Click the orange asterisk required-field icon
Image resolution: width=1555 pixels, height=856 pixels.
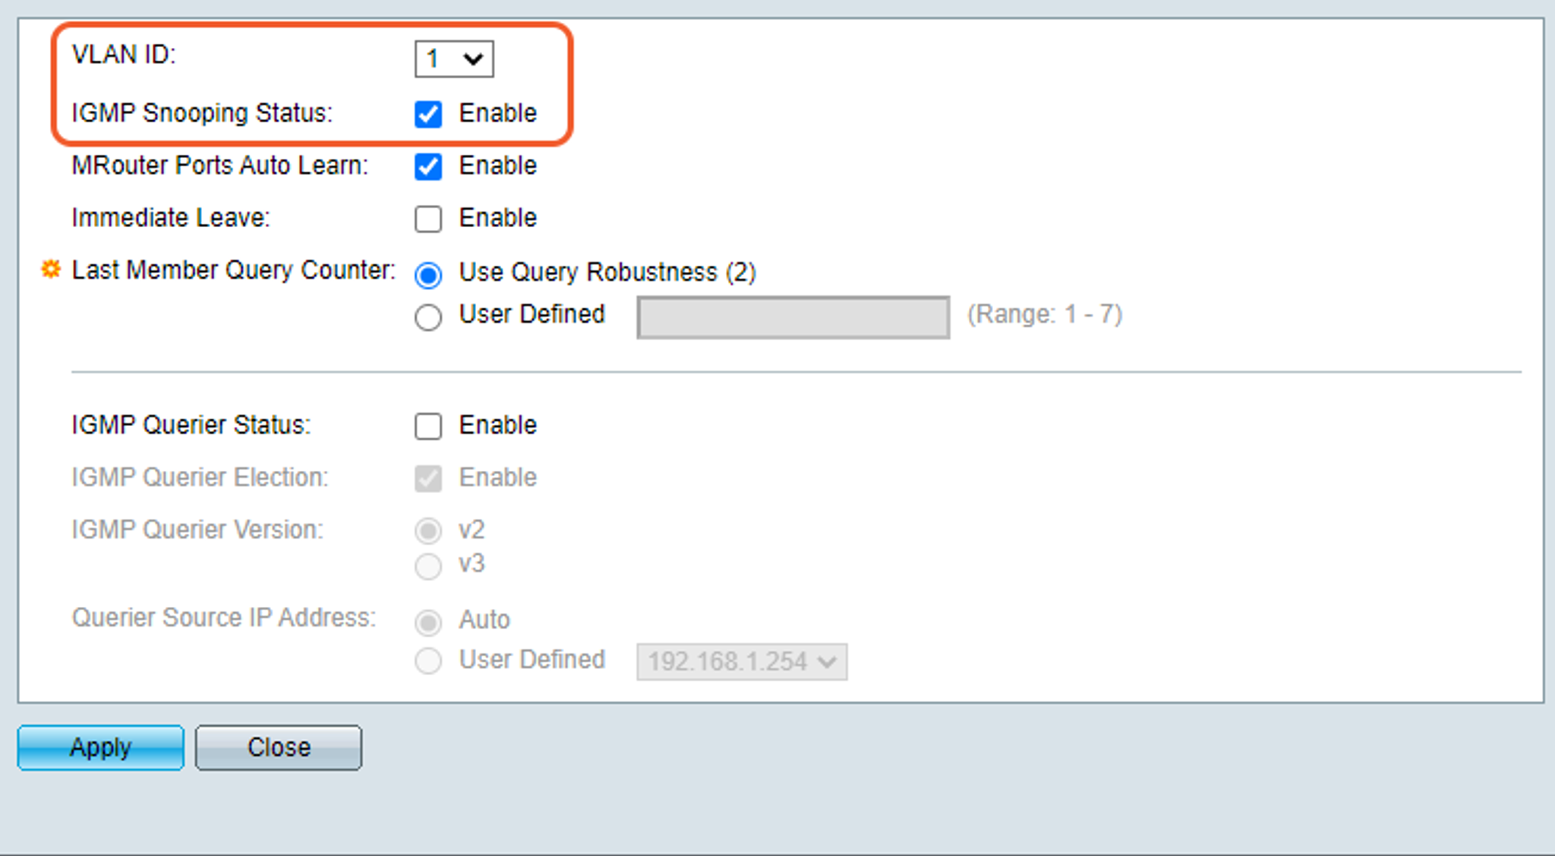coord(51,269)
